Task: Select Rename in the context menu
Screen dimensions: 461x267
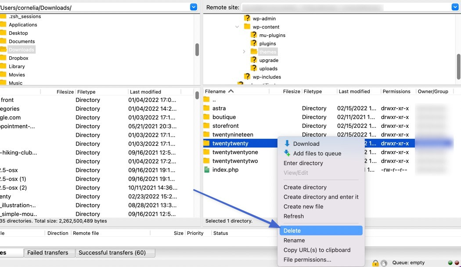Action: [x=294, y=240]
